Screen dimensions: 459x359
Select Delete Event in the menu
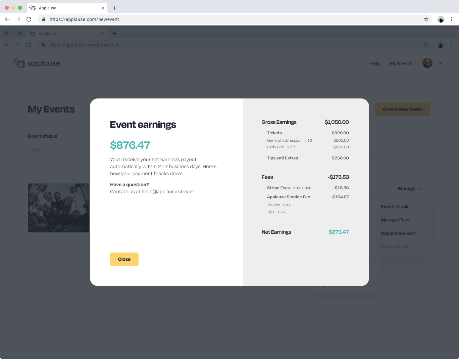[x=395, y=247]
